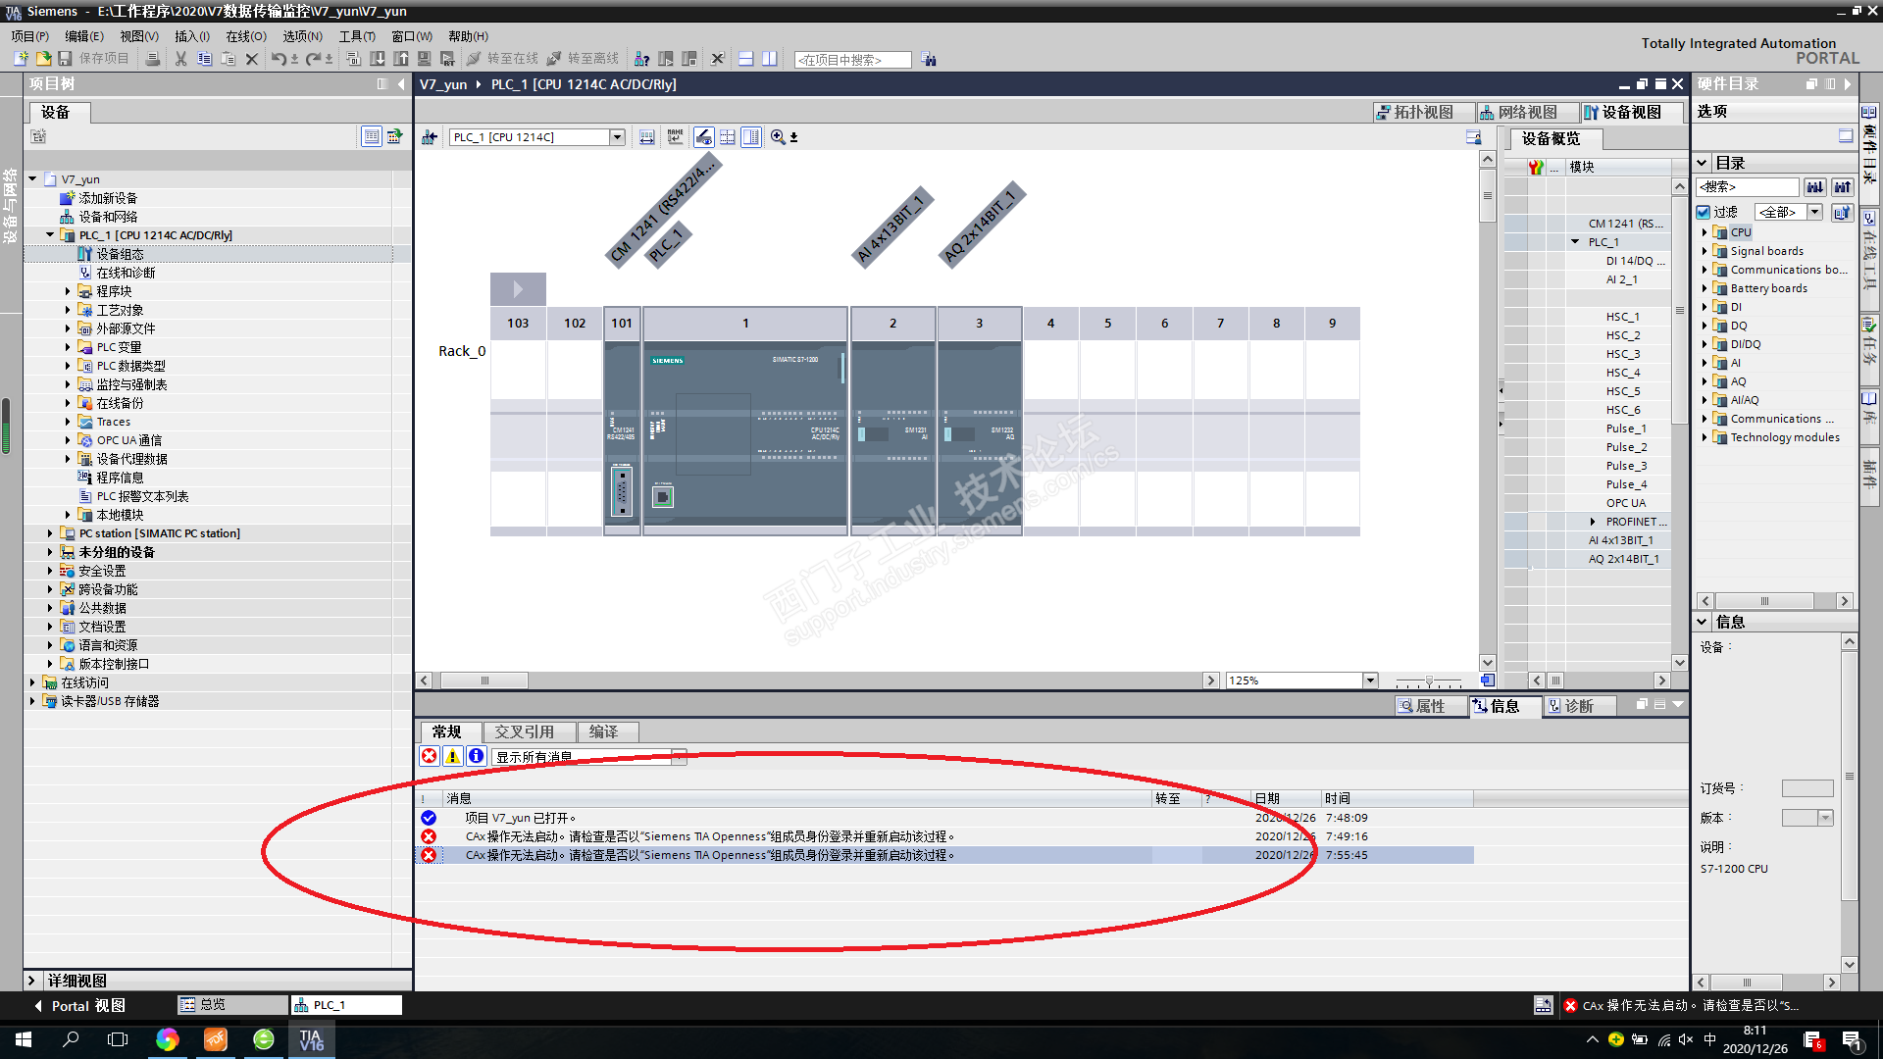The height and width of the screenshot is (1059, 1883).
Task: Split editor space horizontally icon
Action: tap(745, 59)
